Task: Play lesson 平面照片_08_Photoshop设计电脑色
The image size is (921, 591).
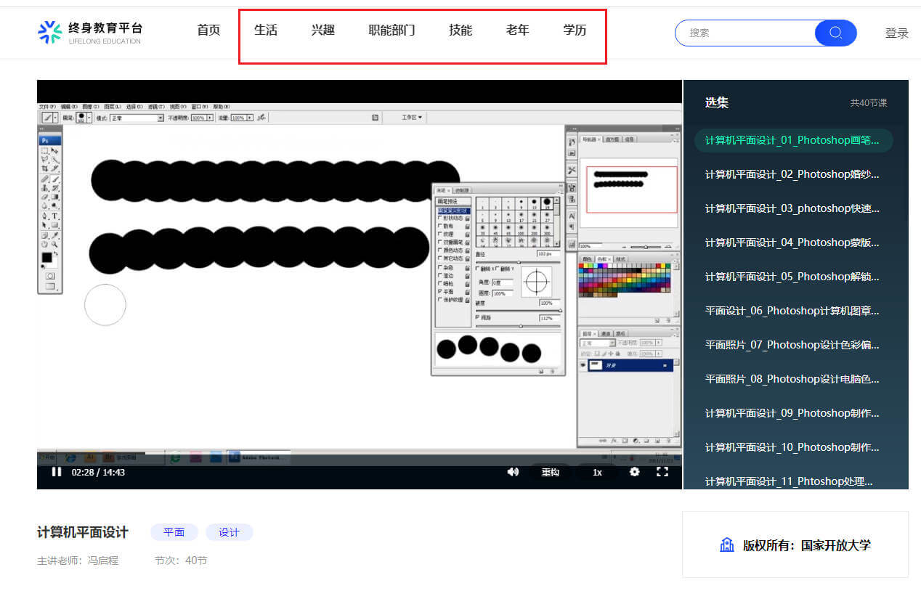Action: (x=792, y=379)
